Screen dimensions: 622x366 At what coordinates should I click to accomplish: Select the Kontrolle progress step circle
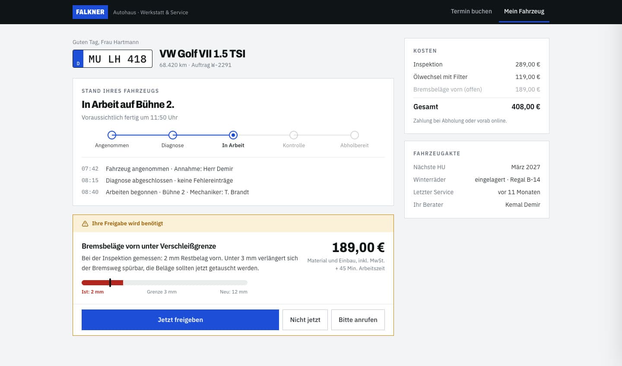[294, 135]
